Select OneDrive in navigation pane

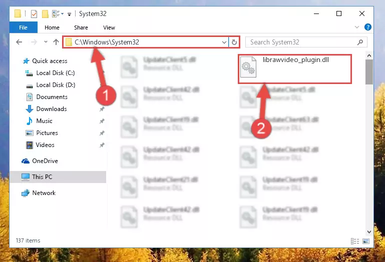[x=45, y=161]
